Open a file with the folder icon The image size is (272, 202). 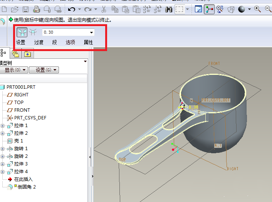15,9
